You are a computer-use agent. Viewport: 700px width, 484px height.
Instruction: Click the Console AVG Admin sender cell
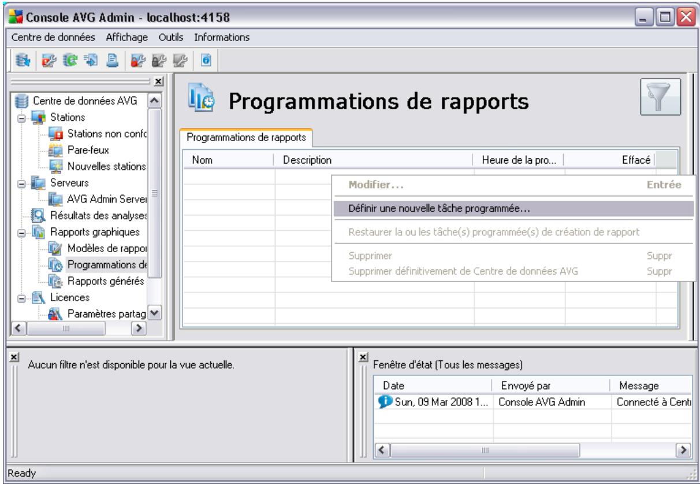click(551, 402)
